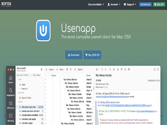Click the More toolbar button

pyautogui.click(x=60, y=70)
